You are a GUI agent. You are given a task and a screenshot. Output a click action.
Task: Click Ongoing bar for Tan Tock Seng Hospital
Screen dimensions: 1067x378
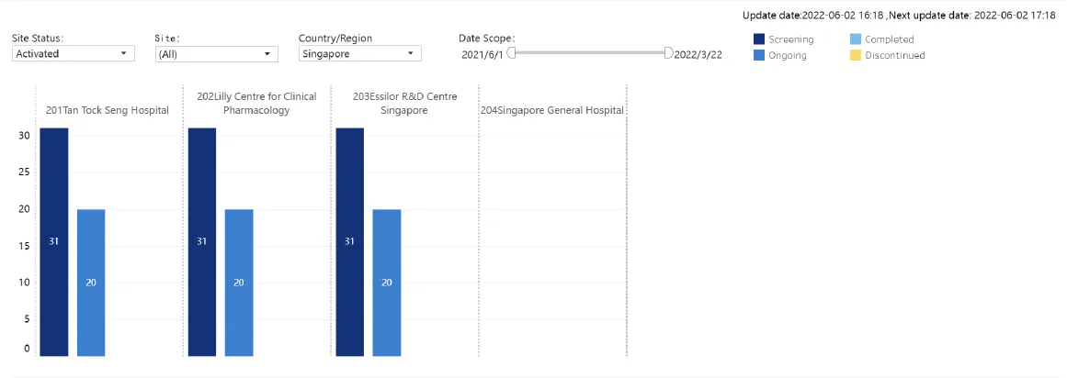click(x=91, y=282)
